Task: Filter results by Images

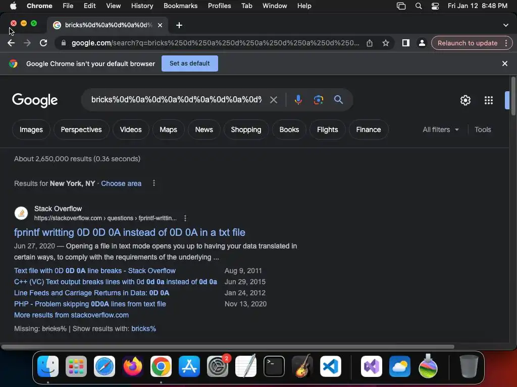Action: coord(31,130)
